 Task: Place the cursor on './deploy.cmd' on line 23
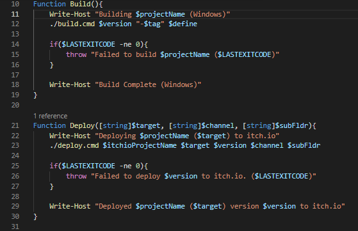click(x=74, y=145)
